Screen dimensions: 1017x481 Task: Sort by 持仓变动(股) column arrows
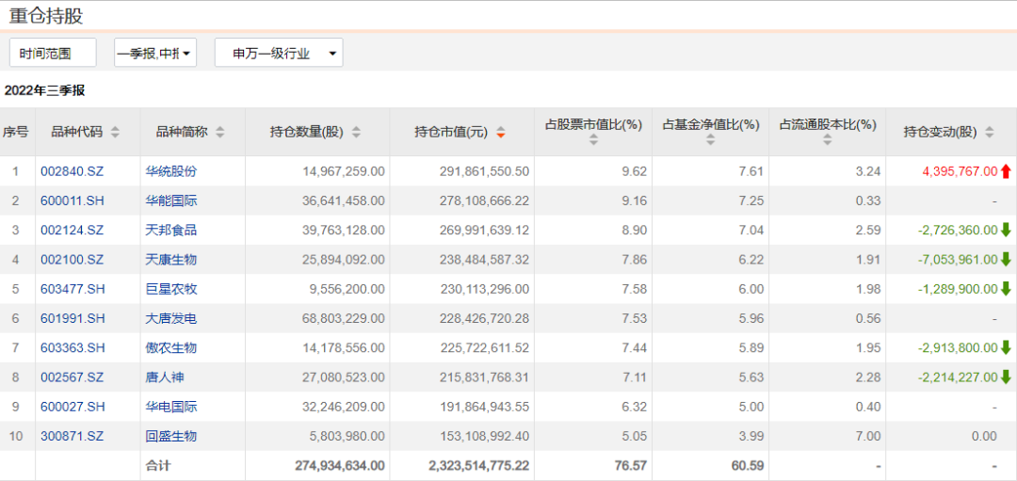[x=990, y=133]
